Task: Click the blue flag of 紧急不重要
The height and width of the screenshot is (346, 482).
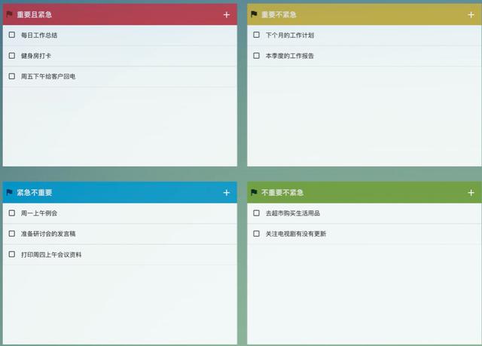Action: tap(9, 192)
